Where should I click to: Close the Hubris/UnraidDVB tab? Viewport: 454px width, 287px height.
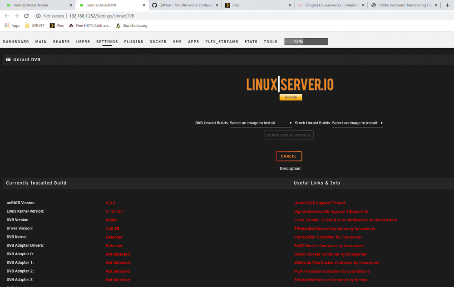pyautogui.click(x=143, y=5)
